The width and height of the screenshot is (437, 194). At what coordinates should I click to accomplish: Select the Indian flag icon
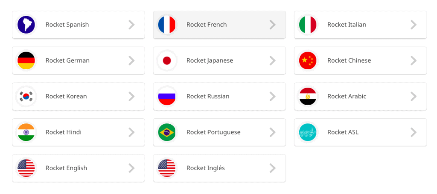[26, 132]
